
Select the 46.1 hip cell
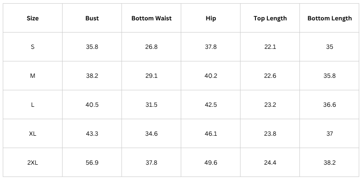[211, 133]
